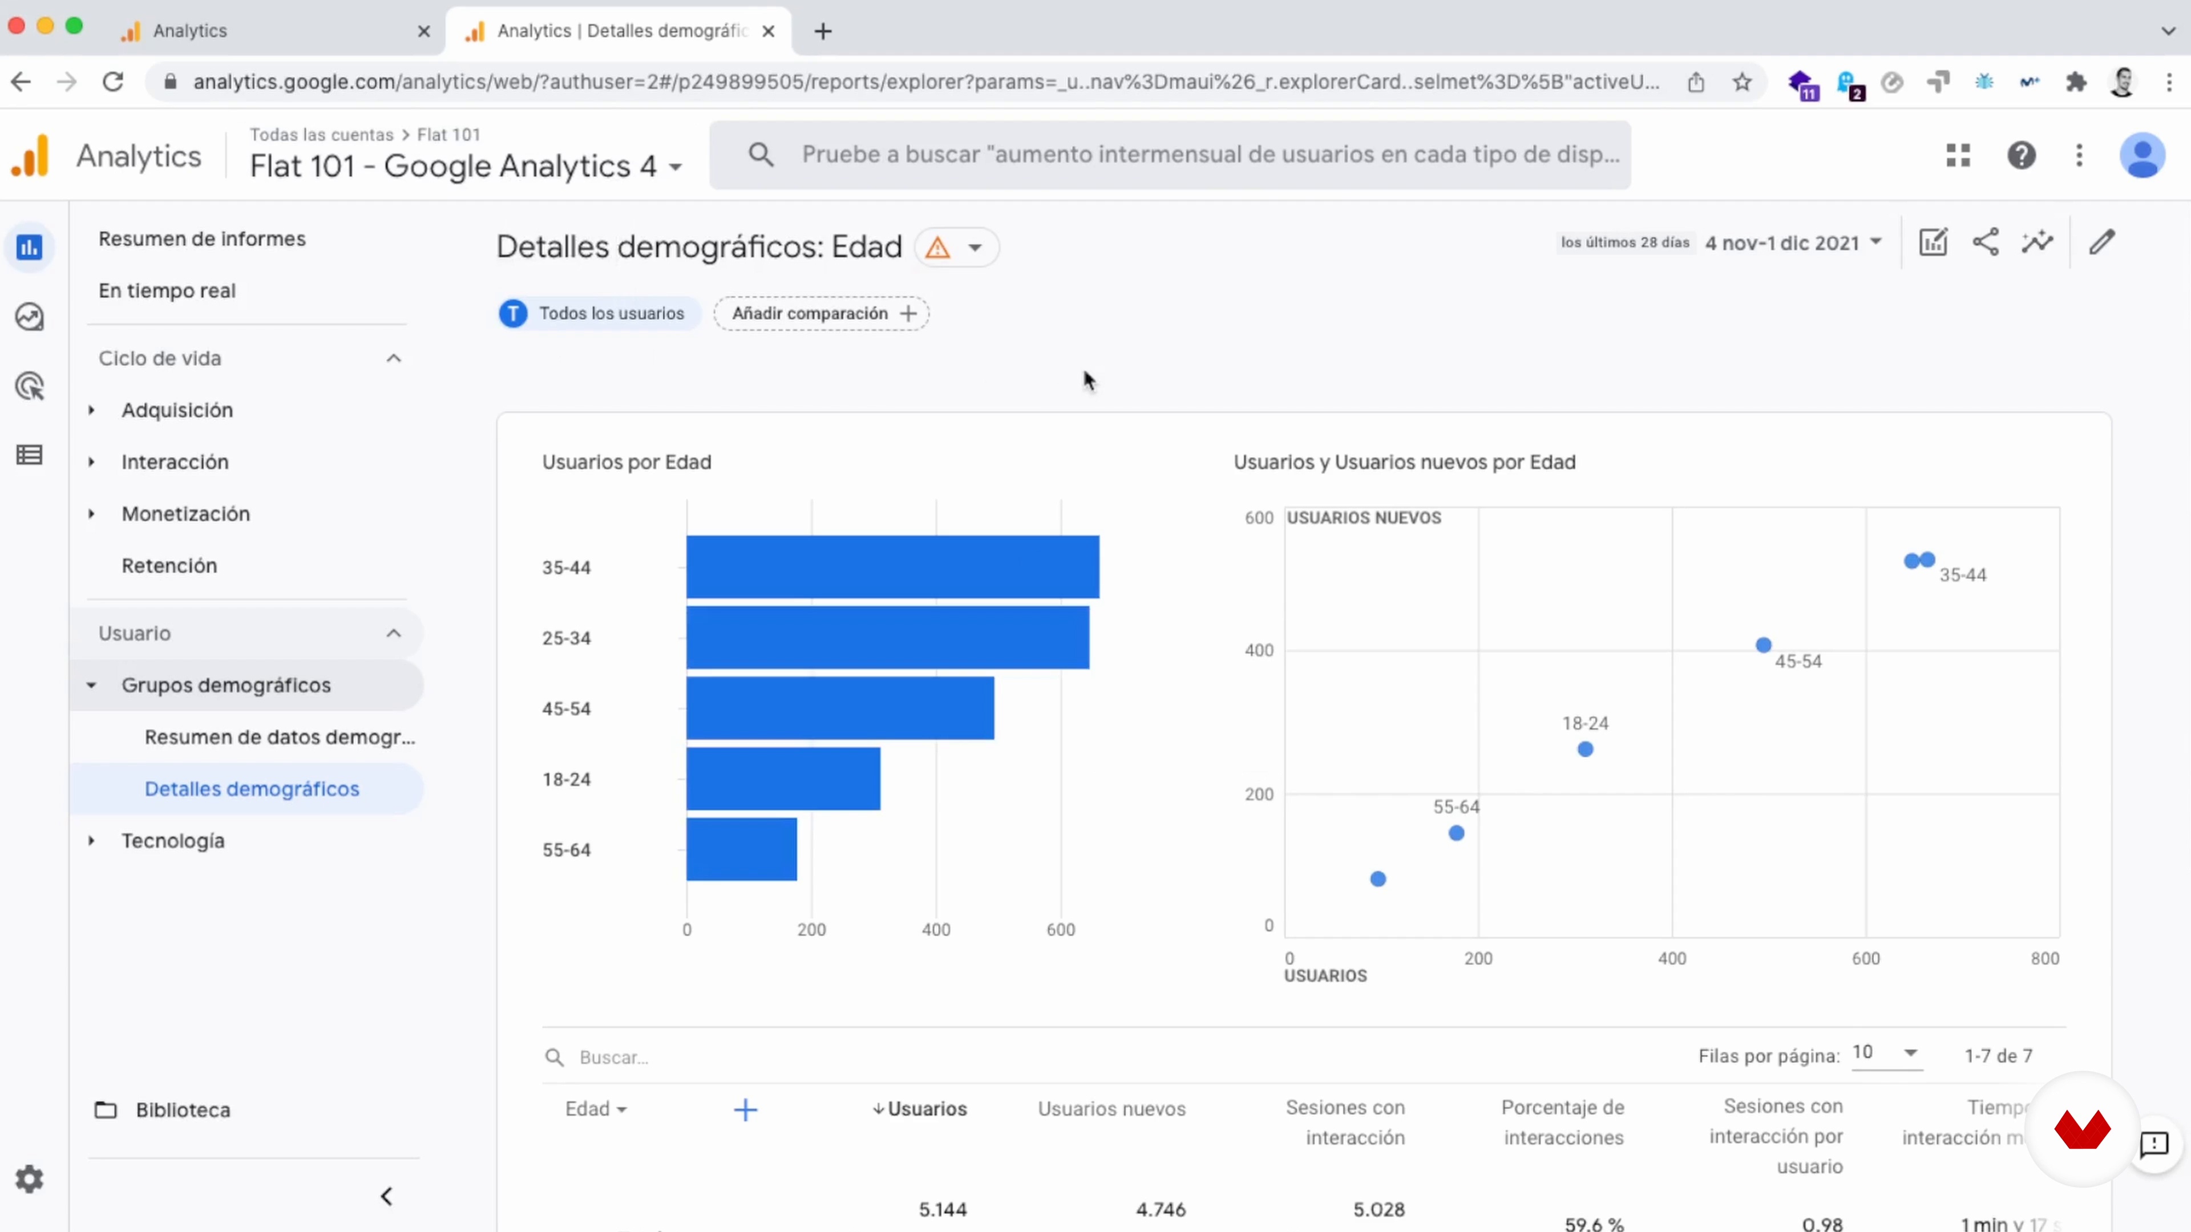
Task: Open the Biblioteca link
Action: point(182,1109)
